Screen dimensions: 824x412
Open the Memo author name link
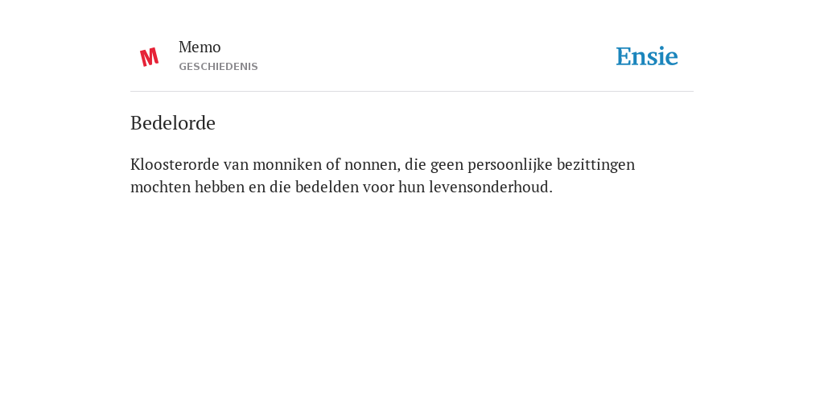[200, 47]
